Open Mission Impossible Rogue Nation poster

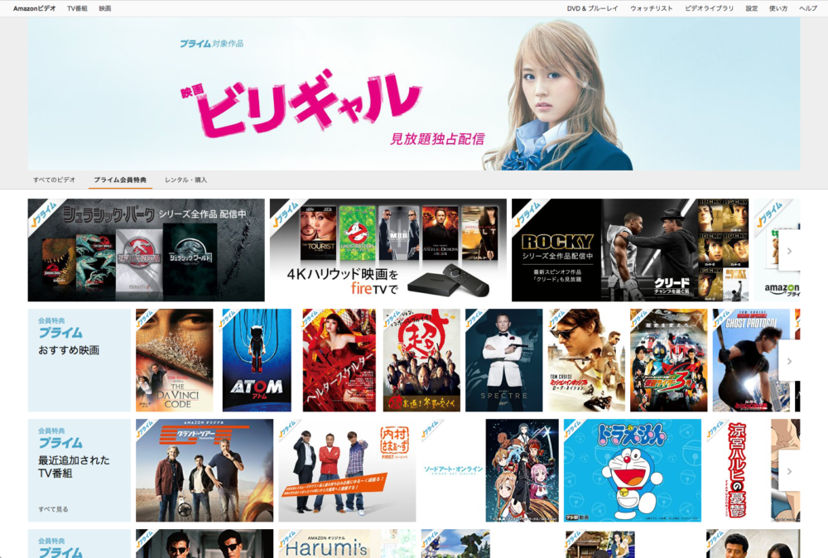click(x=586, y=360)
